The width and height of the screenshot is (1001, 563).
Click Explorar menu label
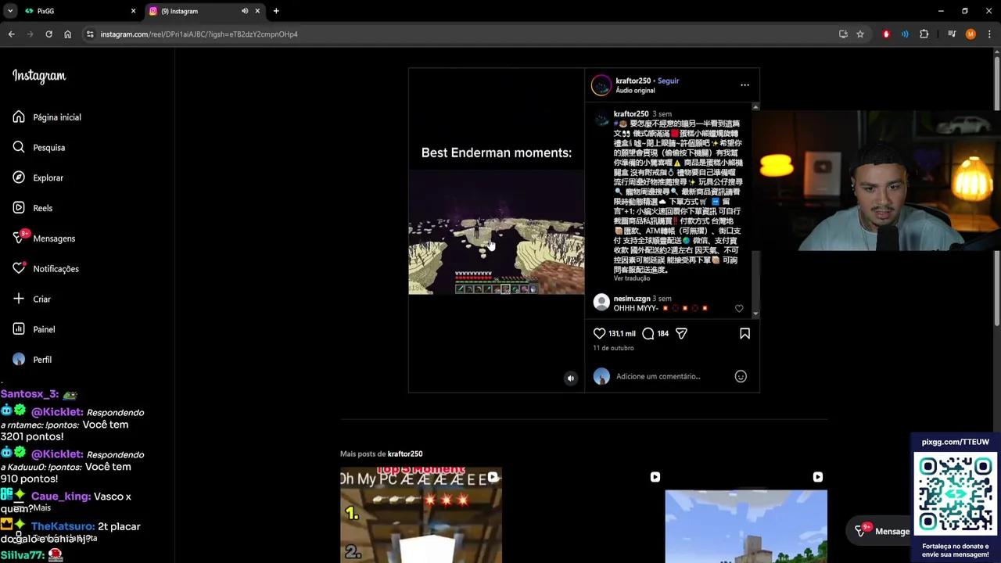[x=48, y=178]
